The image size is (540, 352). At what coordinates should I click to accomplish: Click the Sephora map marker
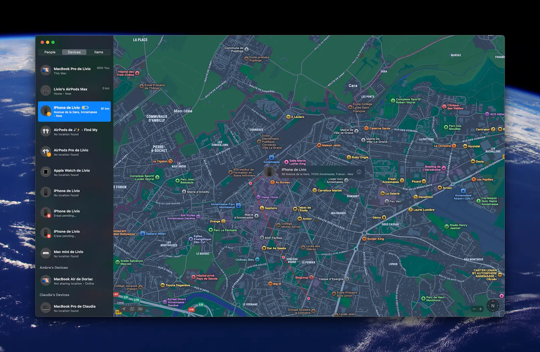[x=262, y=208]
